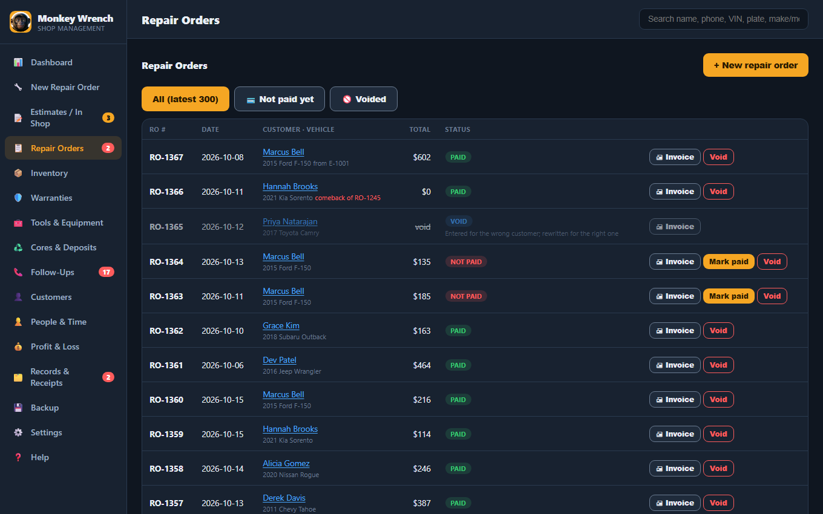Void repair order RO-1362
The image size is (823, 514).
point(718,331)
